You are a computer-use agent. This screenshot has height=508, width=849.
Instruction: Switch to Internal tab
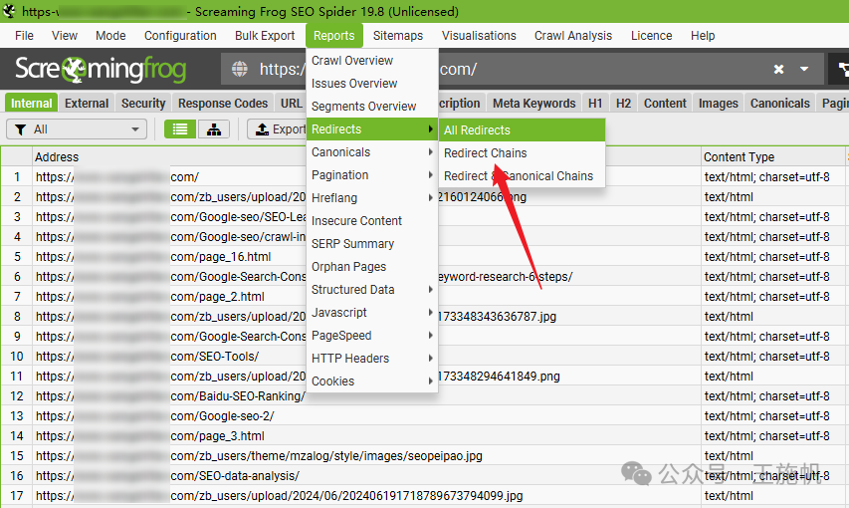coord(32,103)
